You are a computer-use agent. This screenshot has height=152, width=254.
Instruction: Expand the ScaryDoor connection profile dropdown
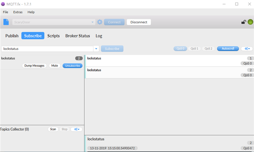[93, 22]
